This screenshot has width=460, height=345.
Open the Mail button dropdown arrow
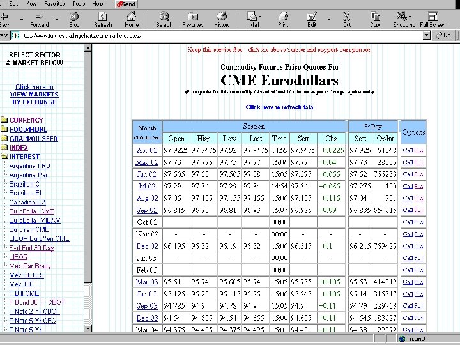260,17
